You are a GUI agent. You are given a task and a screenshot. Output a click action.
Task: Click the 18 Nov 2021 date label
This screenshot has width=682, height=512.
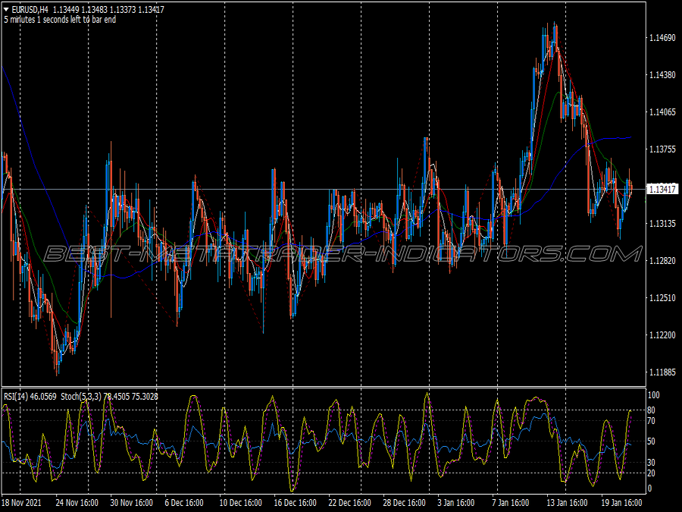coord(22,502)
